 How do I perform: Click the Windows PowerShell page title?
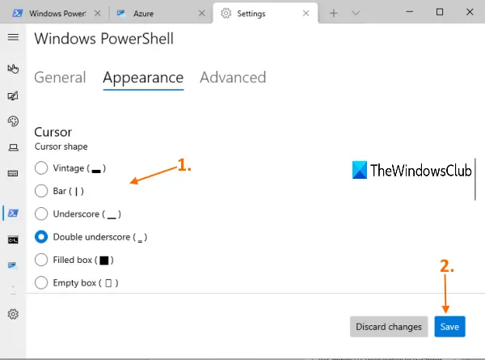[104, 39]
